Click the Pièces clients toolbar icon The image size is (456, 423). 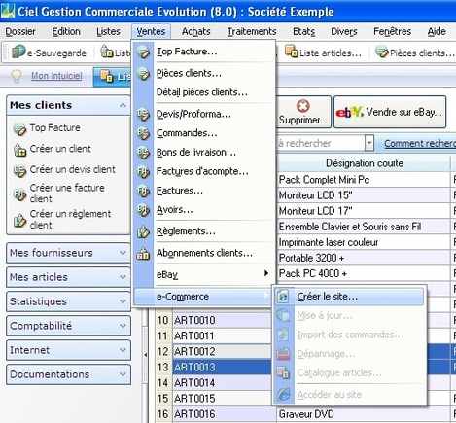pos(382,52)
